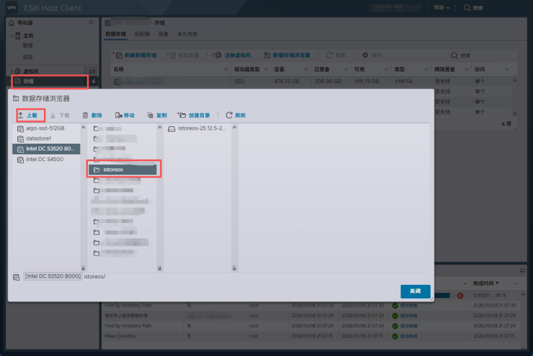
Task: Cancel the running upload task
Action: pos(460,295)
